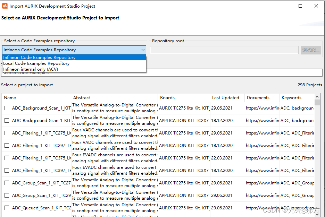Click the 298 Projects count label
This screenshot has width=325, height=217.
tap(310, 85)
